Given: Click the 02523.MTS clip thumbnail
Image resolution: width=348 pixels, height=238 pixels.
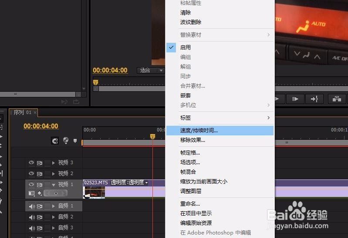Looking at the screenshot, I should [94, 193].
